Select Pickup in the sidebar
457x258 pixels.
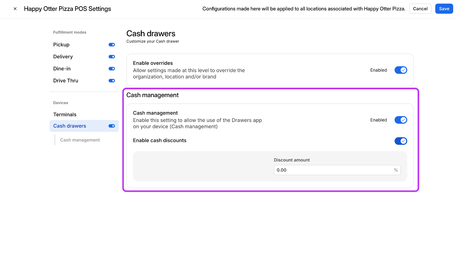coord(61,45)
